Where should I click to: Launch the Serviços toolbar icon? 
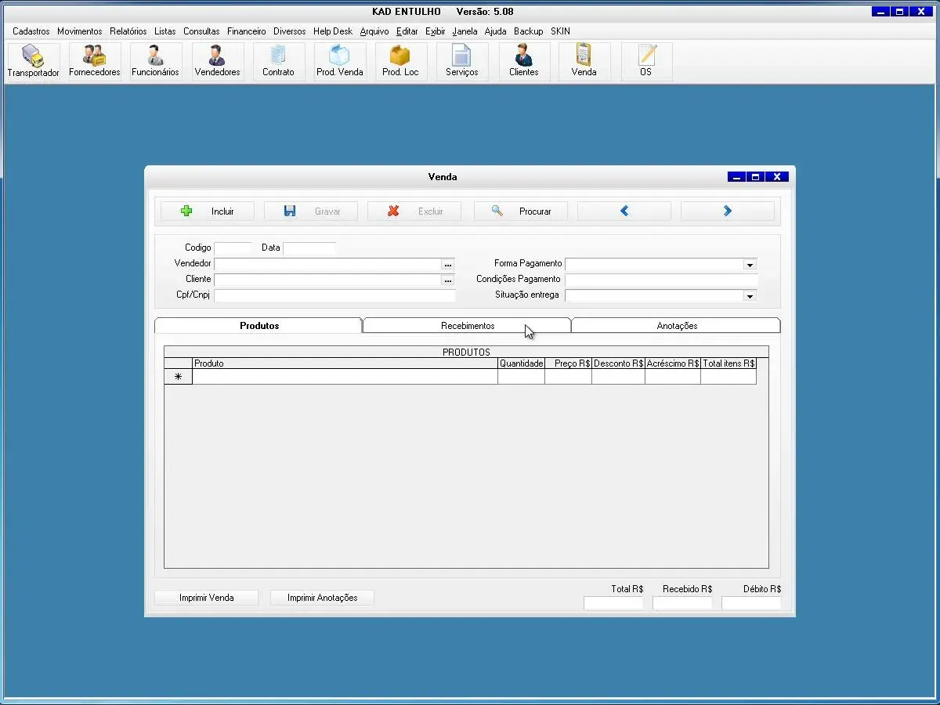tap(461, 61)
